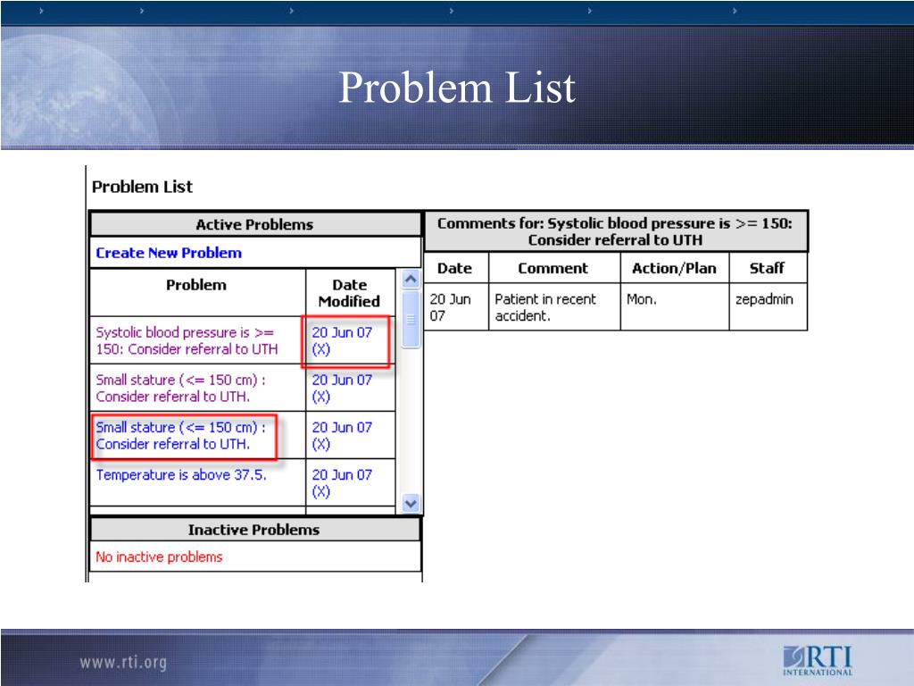Select the Inactive Problems section header
Viewport: 914px width, 686px height.
point(253,530)
